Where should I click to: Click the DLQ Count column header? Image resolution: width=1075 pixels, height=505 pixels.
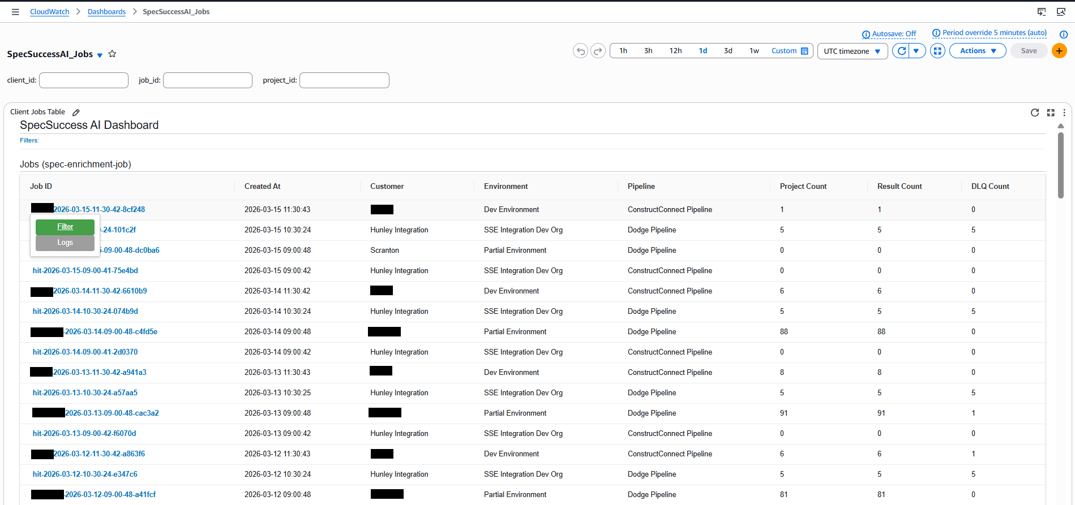point(990,187)
